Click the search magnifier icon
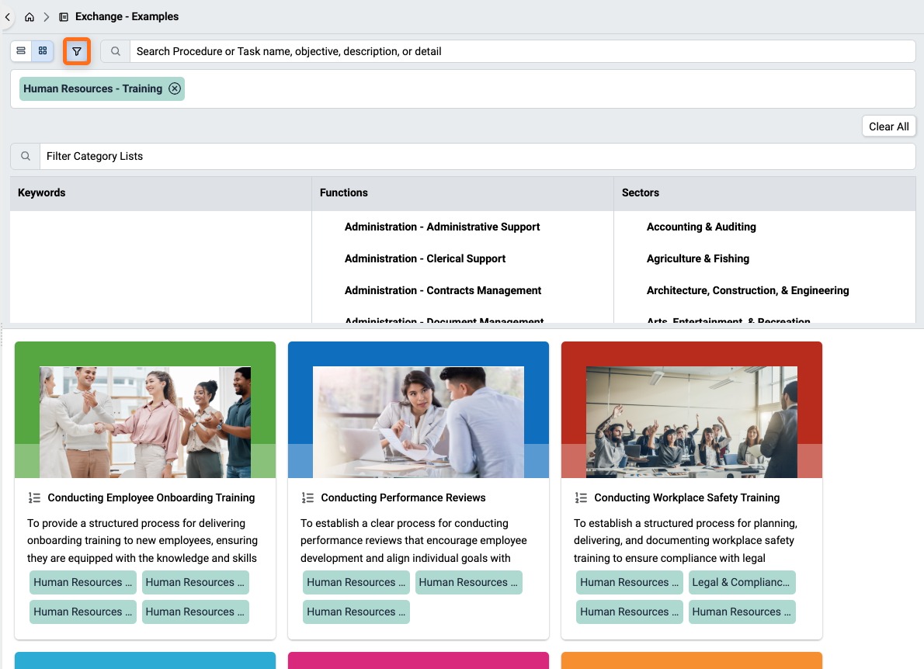This screenshot has width=924, height=669. pos(116,51)
